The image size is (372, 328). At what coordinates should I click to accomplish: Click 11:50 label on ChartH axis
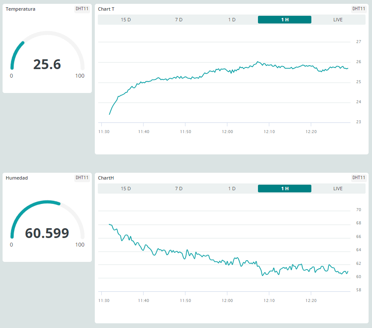[x=185, y=301]
